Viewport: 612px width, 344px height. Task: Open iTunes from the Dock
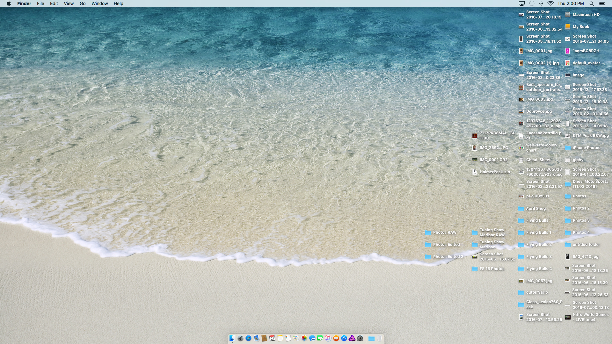tap(328, 338)
